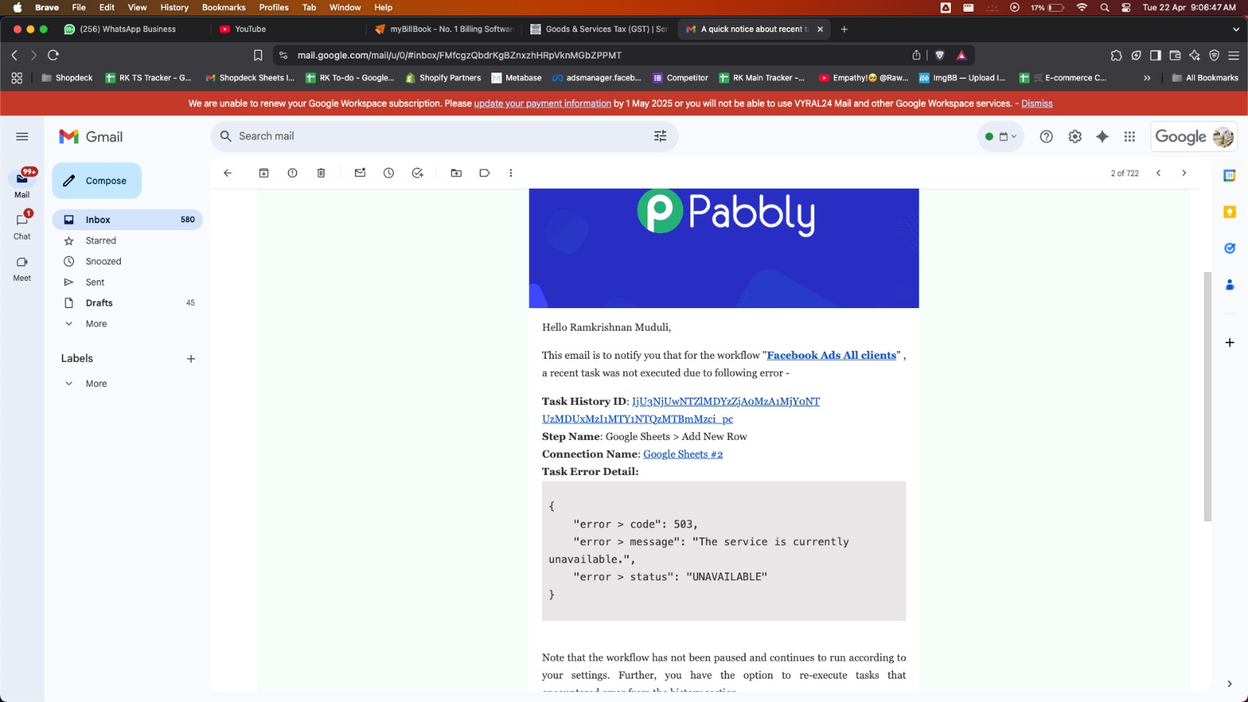Compose a new email
The height and width of the screenshot is (702, 1248).
[x=97, y=181]
